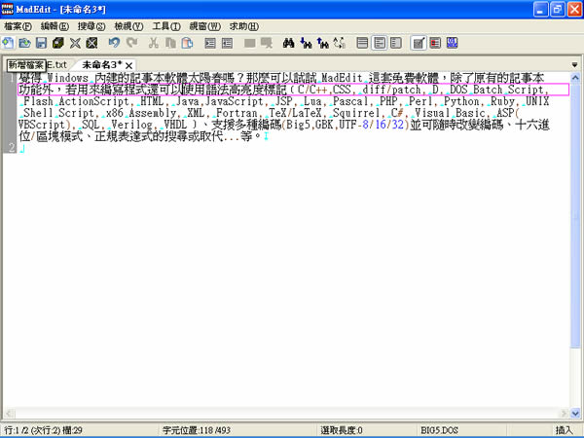The width and height of the screenshot is (584, 438).
Task: Select the 未命名3* tab
Action: [101, 65]
